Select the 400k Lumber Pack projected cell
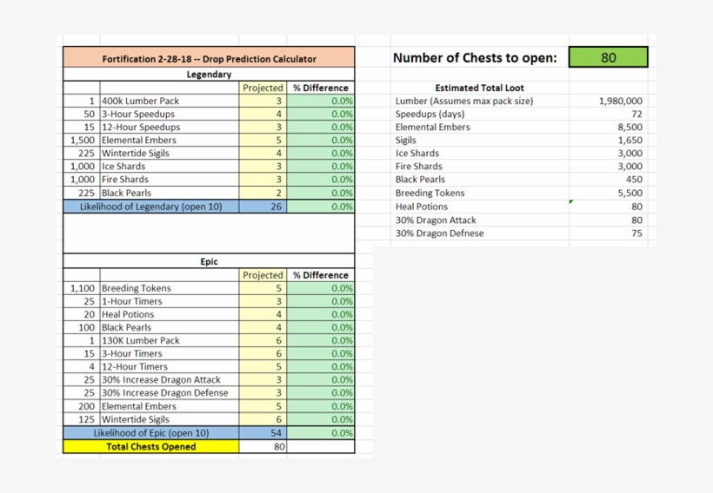This screenshot has height=493, width=713. pos(263,101)
